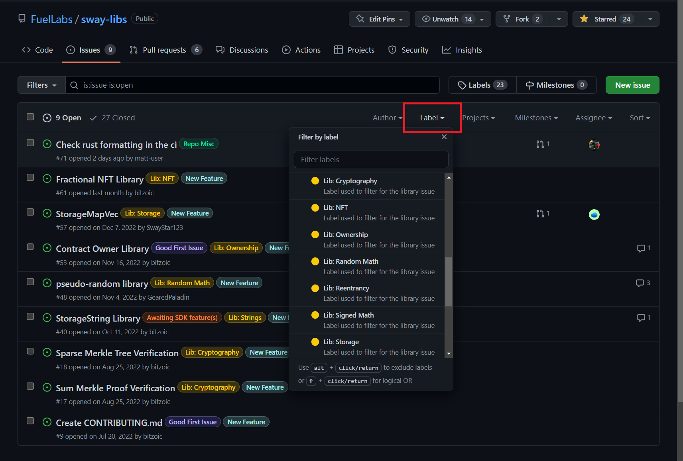Select Lib: Reentrancy label in filter list

pyautogui.click(x=367, y=293)
